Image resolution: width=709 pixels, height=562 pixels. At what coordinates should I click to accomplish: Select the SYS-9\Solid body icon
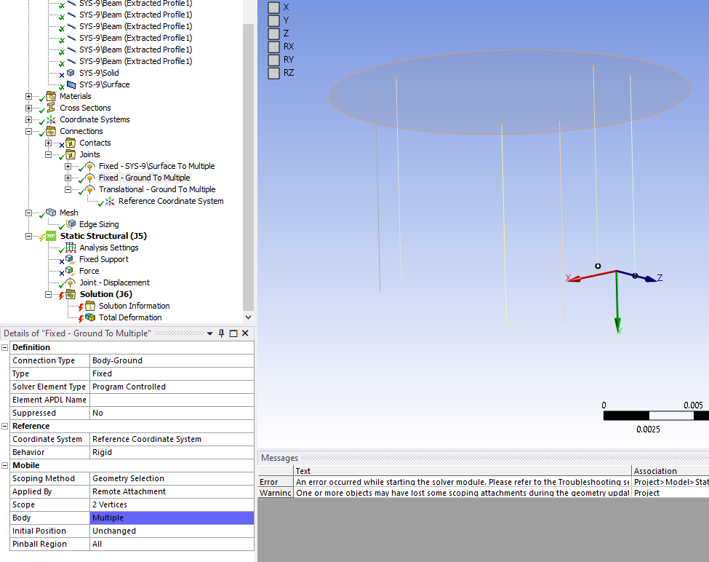(71, 73)
